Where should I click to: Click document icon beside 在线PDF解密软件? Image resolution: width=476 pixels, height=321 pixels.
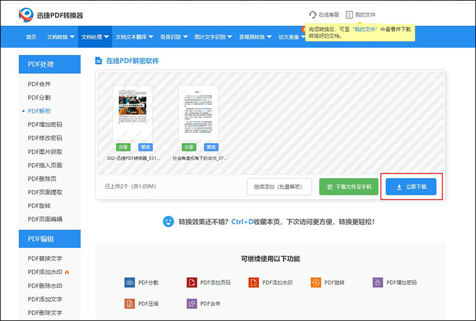pos(98,61)
